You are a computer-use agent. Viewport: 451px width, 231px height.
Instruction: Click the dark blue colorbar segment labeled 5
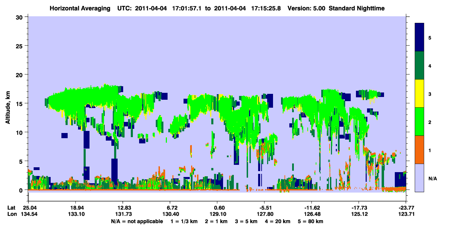pos(419,37)
